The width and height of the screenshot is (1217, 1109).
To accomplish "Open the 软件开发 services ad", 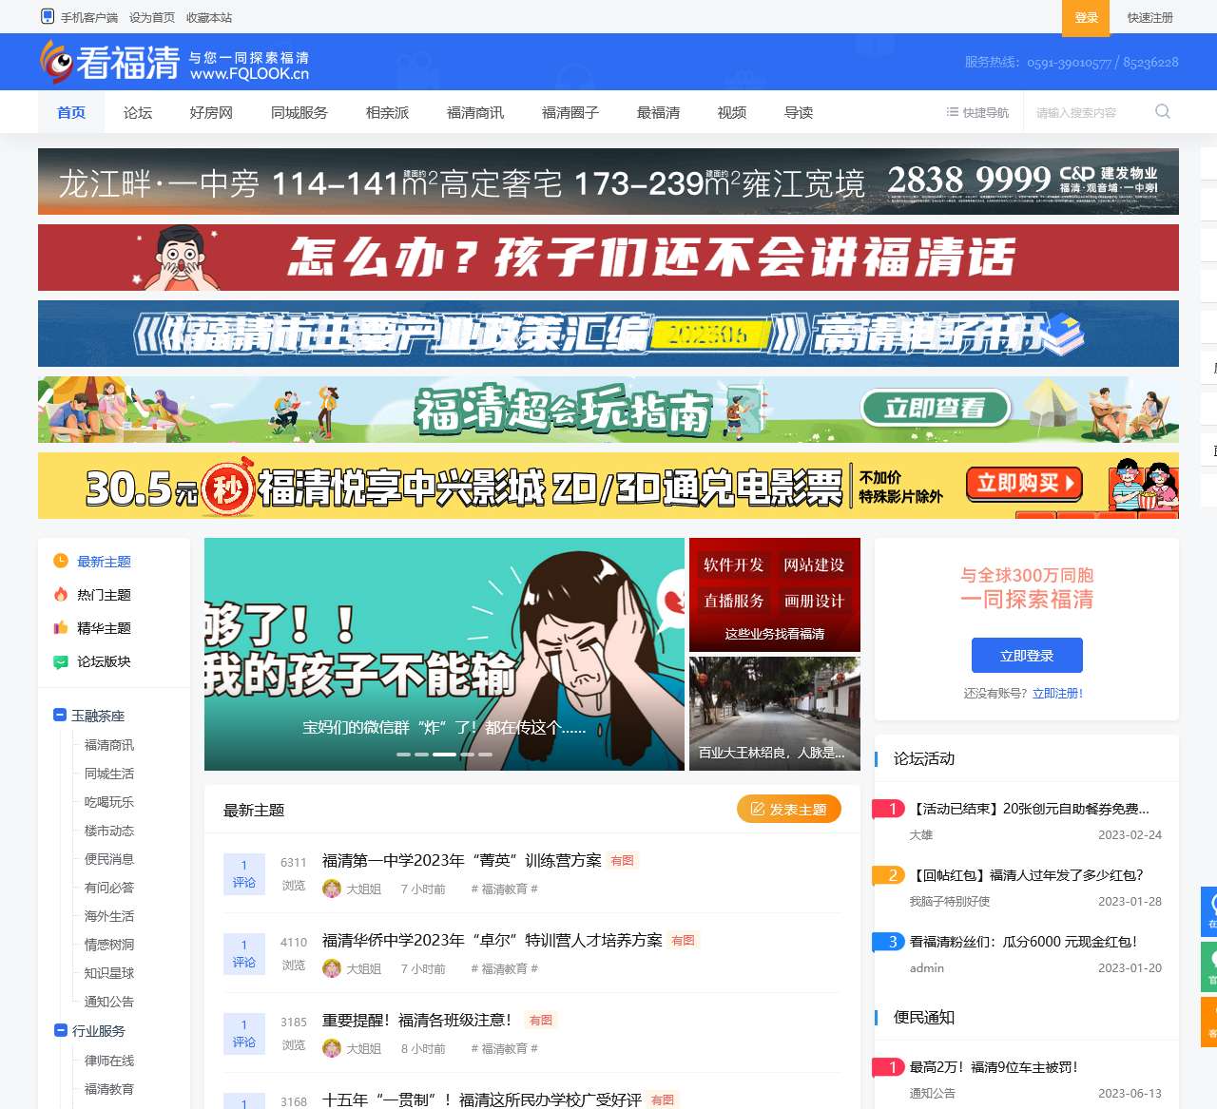I will pyautogui.click(x=775, y=595).
